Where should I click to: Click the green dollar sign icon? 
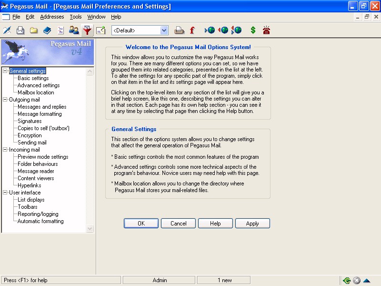click(253, 30)
